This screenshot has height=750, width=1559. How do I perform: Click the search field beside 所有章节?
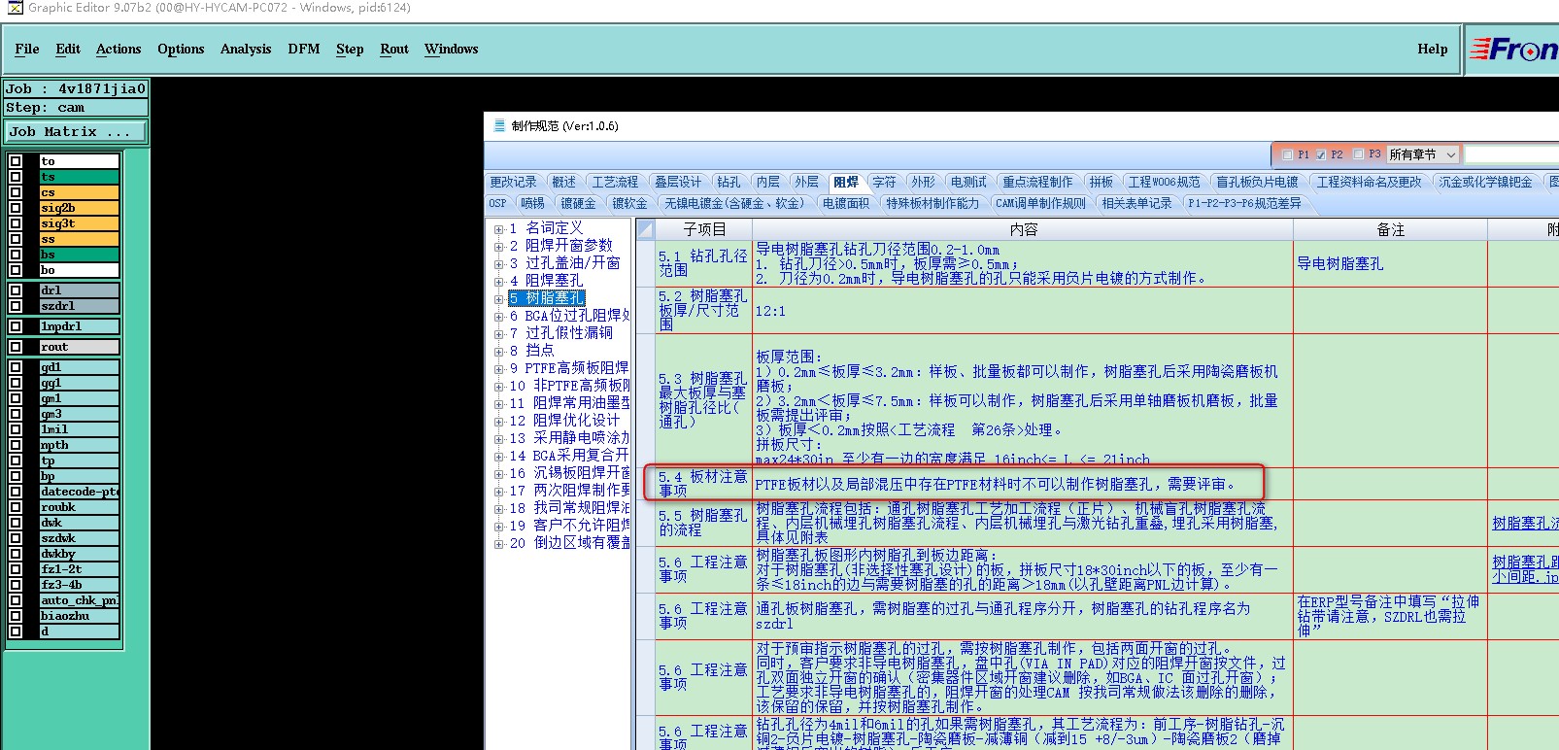pyautogui.click(x=1511, y=154)
